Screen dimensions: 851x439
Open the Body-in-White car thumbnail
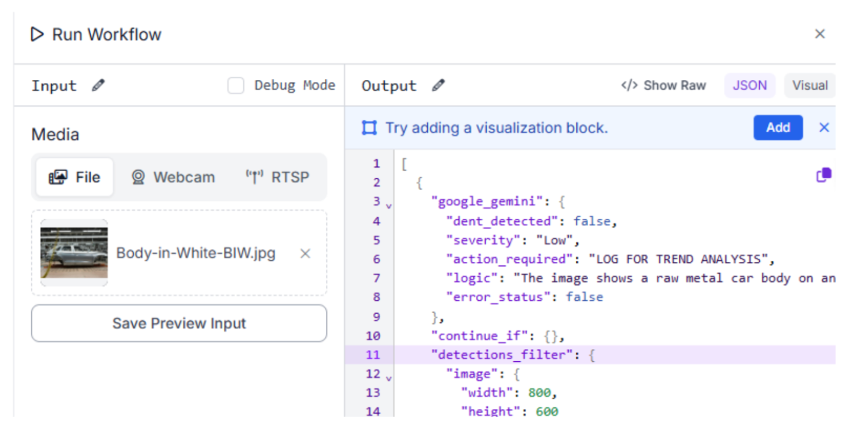(x=74, y=253)
